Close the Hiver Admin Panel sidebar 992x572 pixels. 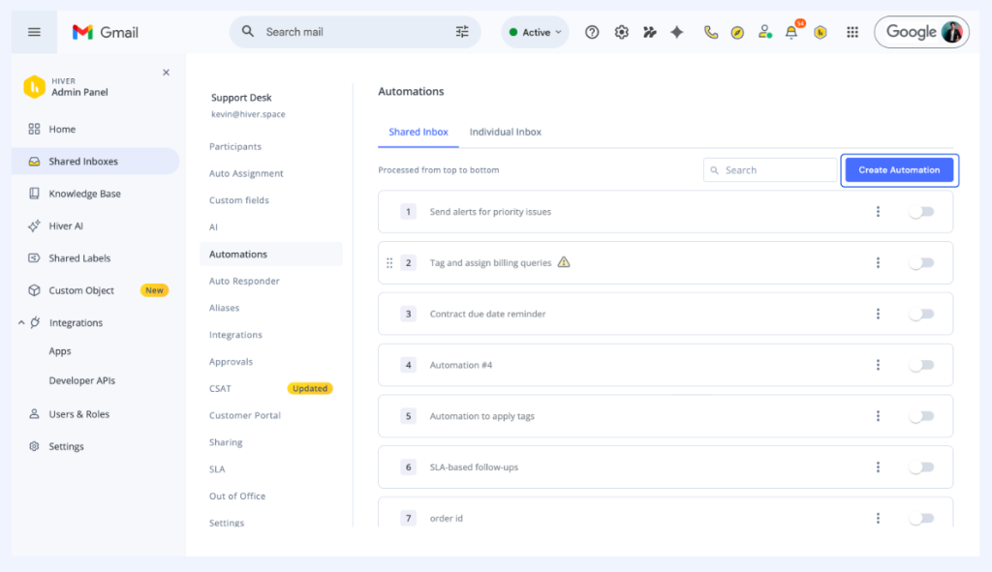(166, 73)
